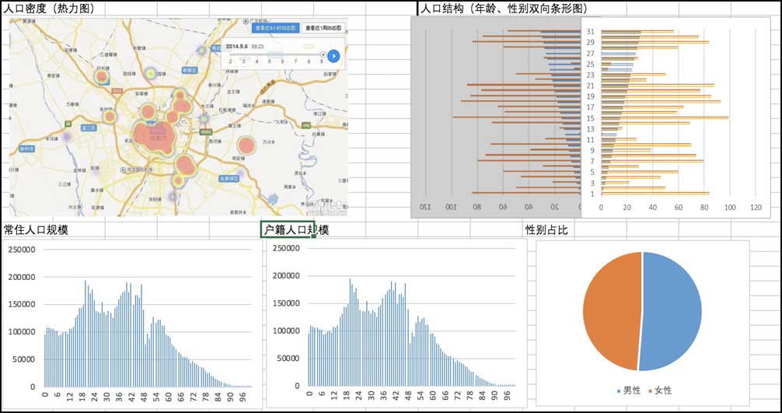Image resolution: width=782 pixels, height=413 pixels.
Task: Select hour 5 on the map timeline
Action: point(269,61)
